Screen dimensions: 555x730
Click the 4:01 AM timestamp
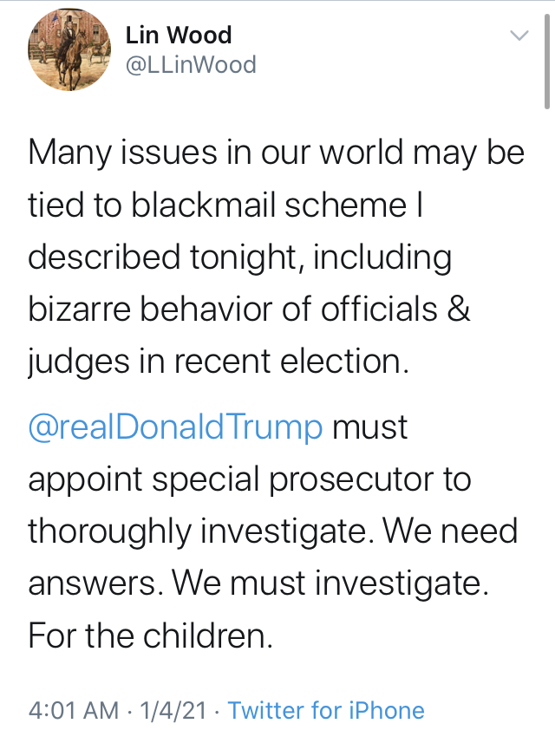tap(73, 710)
